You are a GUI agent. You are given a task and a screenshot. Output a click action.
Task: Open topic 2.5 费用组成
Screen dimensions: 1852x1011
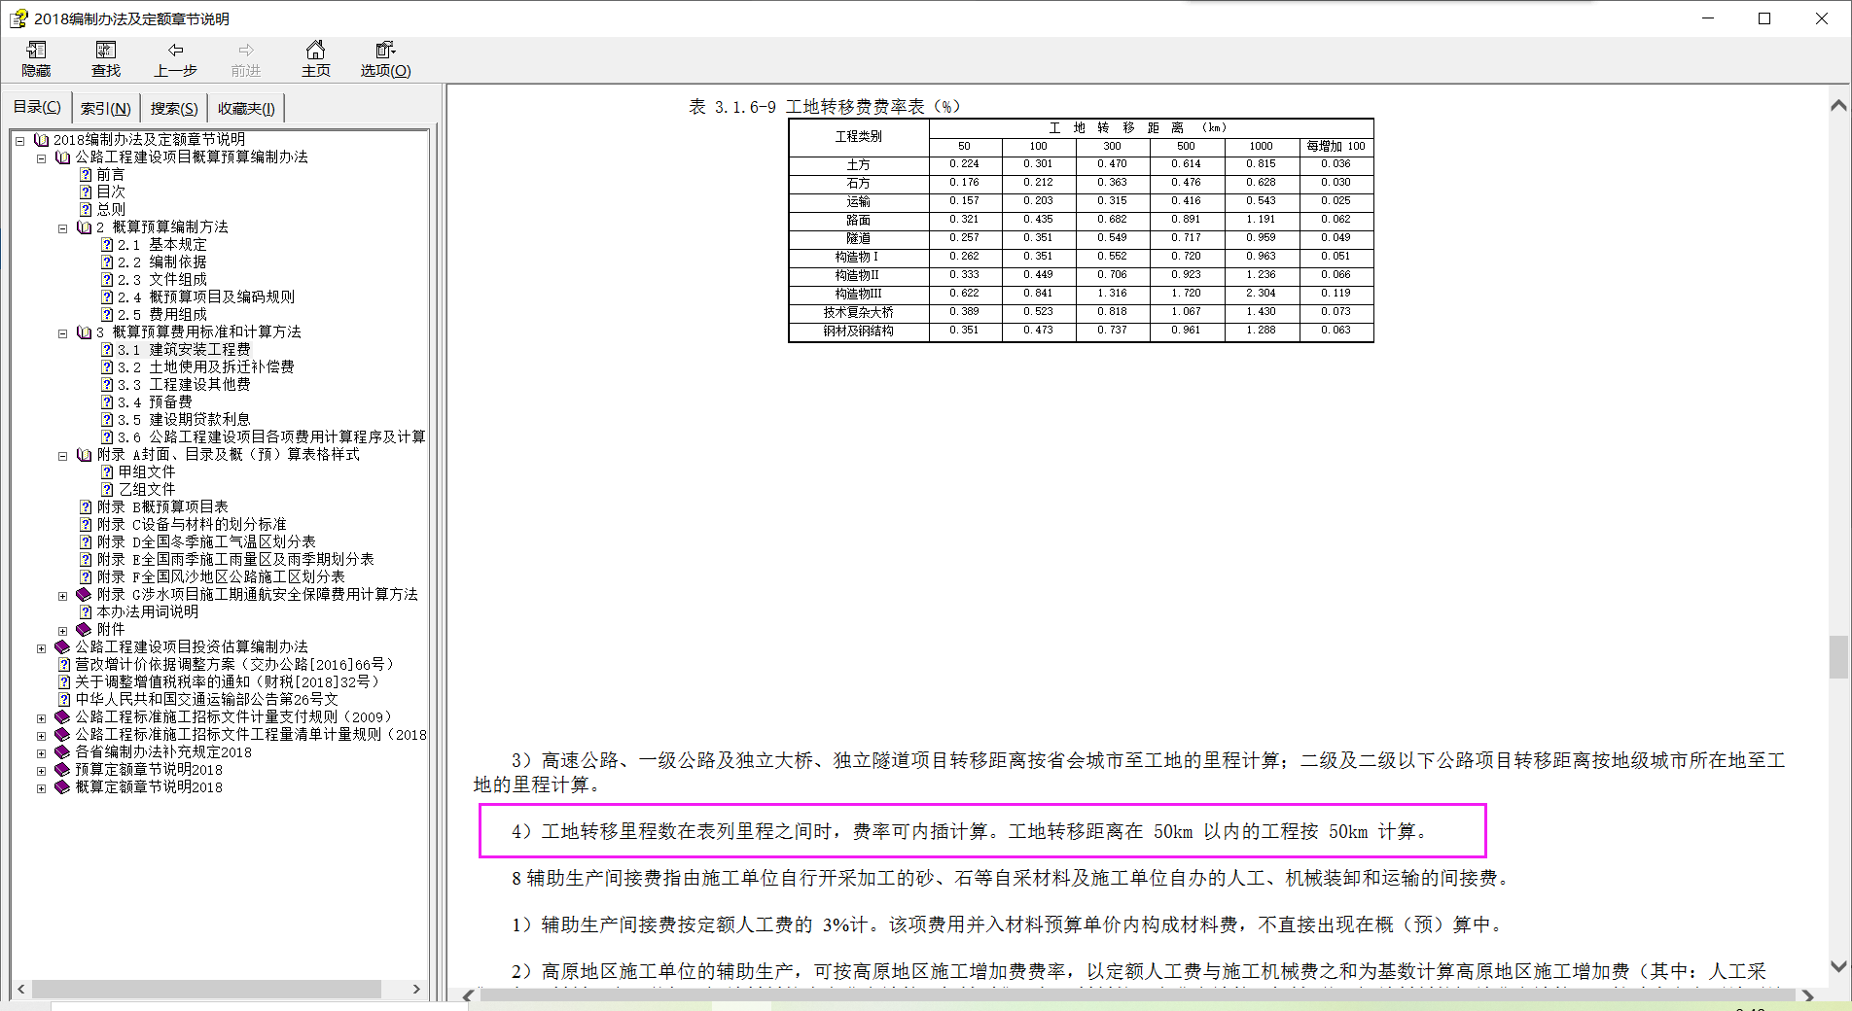(162, 315)
